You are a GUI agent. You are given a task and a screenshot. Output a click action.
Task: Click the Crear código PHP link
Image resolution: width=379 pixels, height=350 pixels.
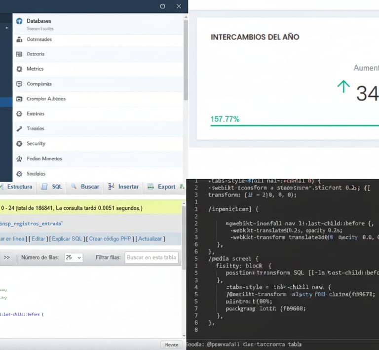(110, 239)
